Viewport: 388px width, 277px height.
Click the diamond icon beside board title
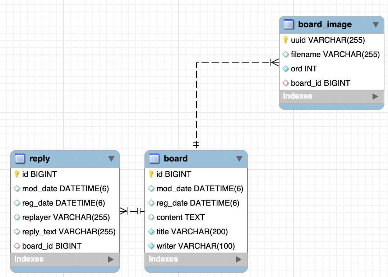[151, 232]
